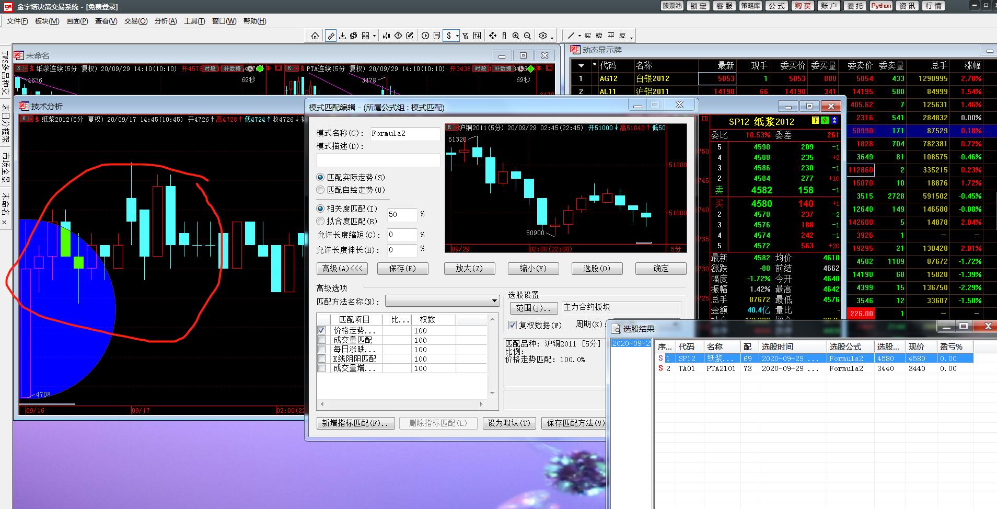
Task: Select the candlestick chart toolbar icon
Action: tap(386, 36)
